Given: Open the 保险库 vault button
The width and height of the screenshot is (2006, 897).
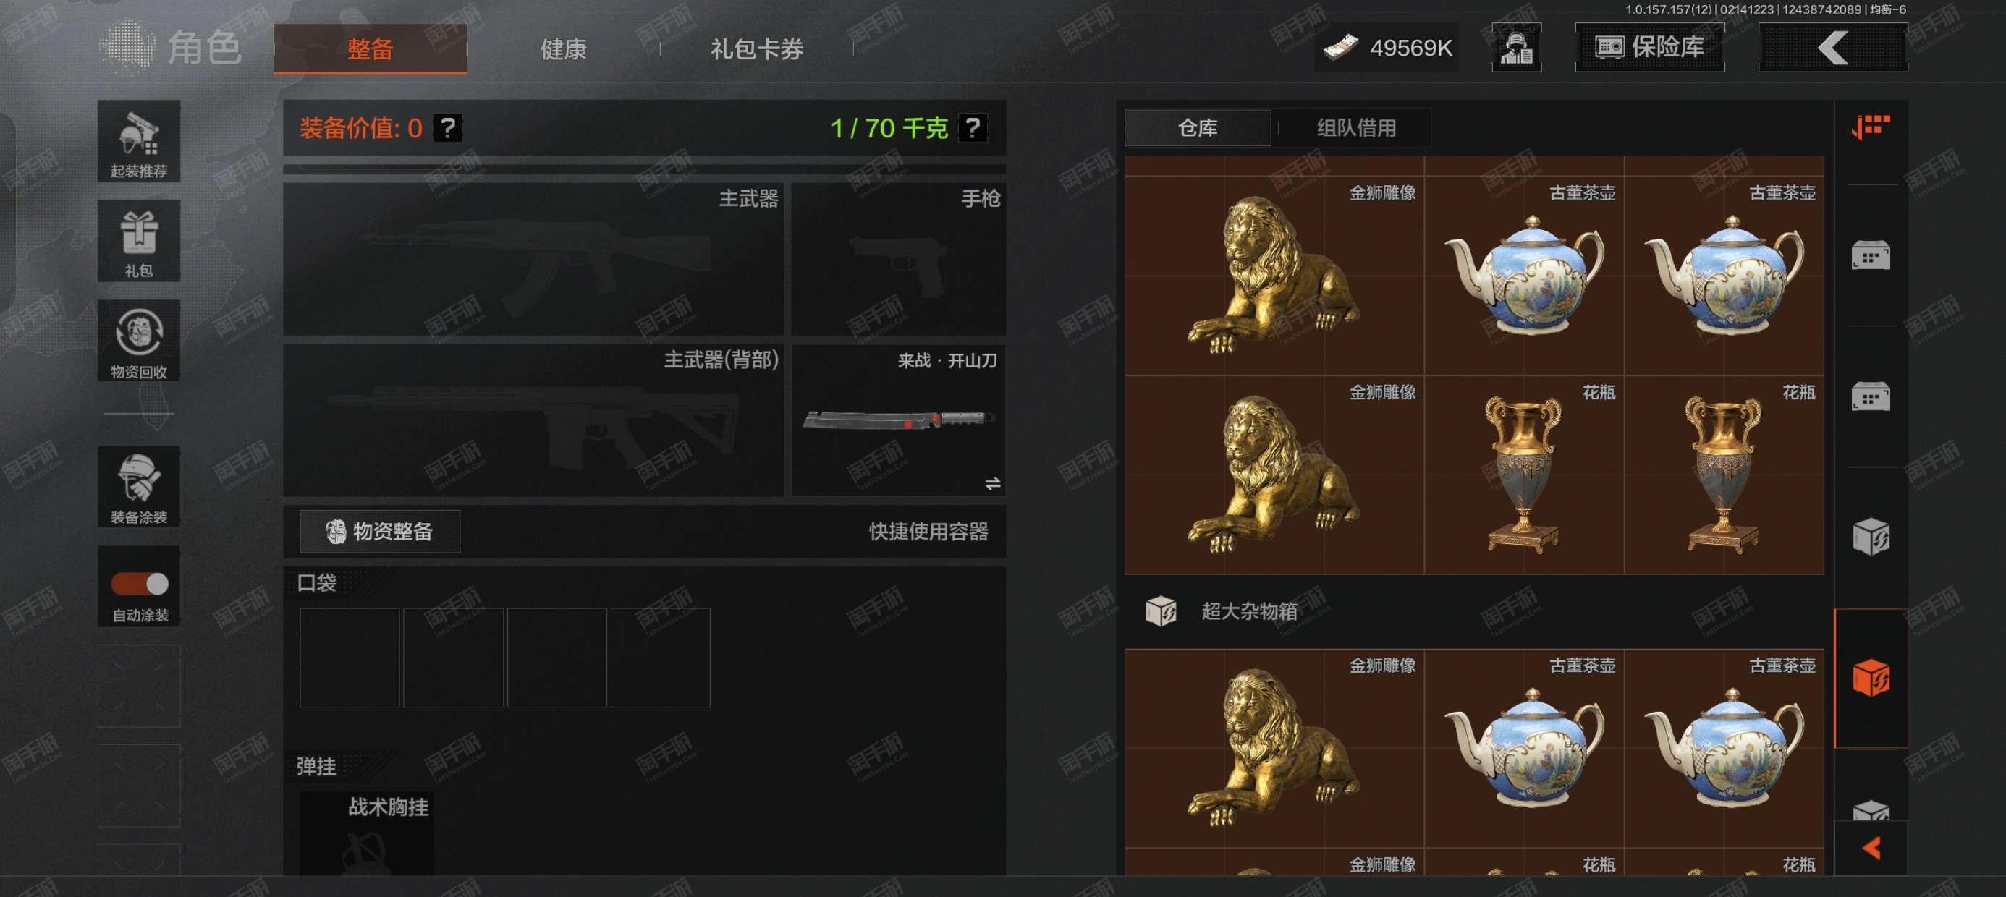Looking at the screenshot, I should pos(1649,48).
